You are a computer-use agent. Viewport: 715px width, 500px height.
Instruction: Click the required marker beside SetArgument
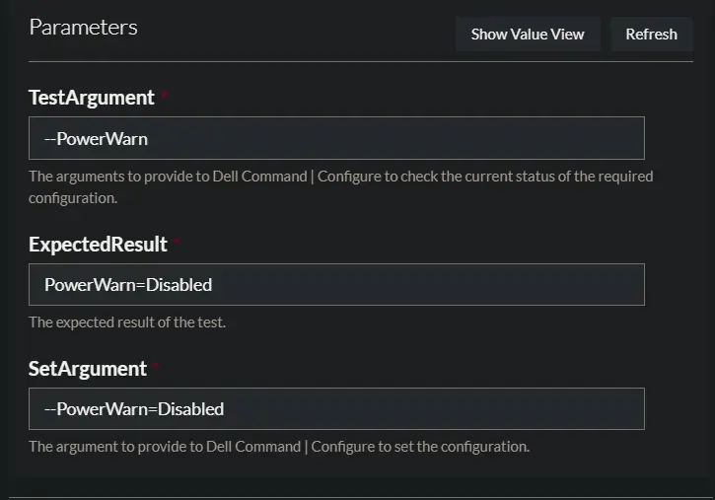click(156, 366)
